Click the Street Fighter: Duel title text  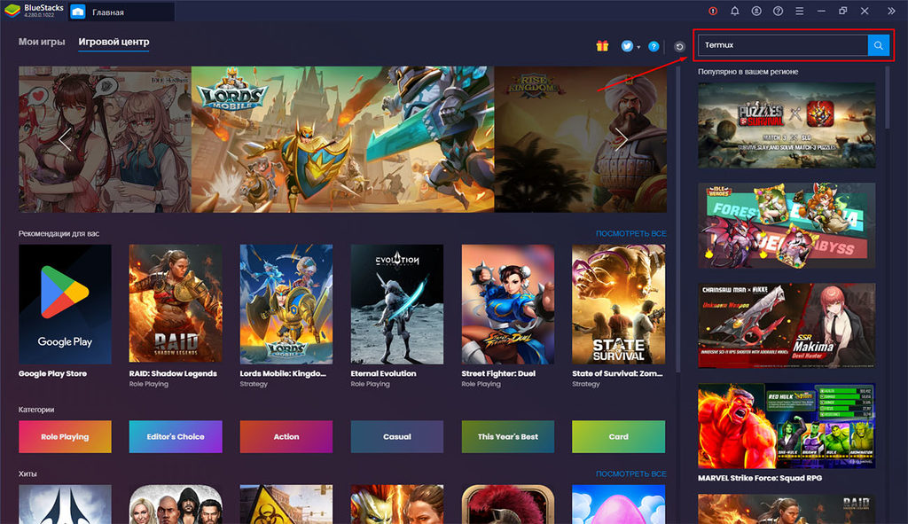tap(498, 373)
